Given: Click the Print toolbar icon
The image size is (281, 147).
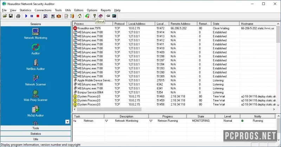Looking at the screenshot, I should [x=18, y=16].
